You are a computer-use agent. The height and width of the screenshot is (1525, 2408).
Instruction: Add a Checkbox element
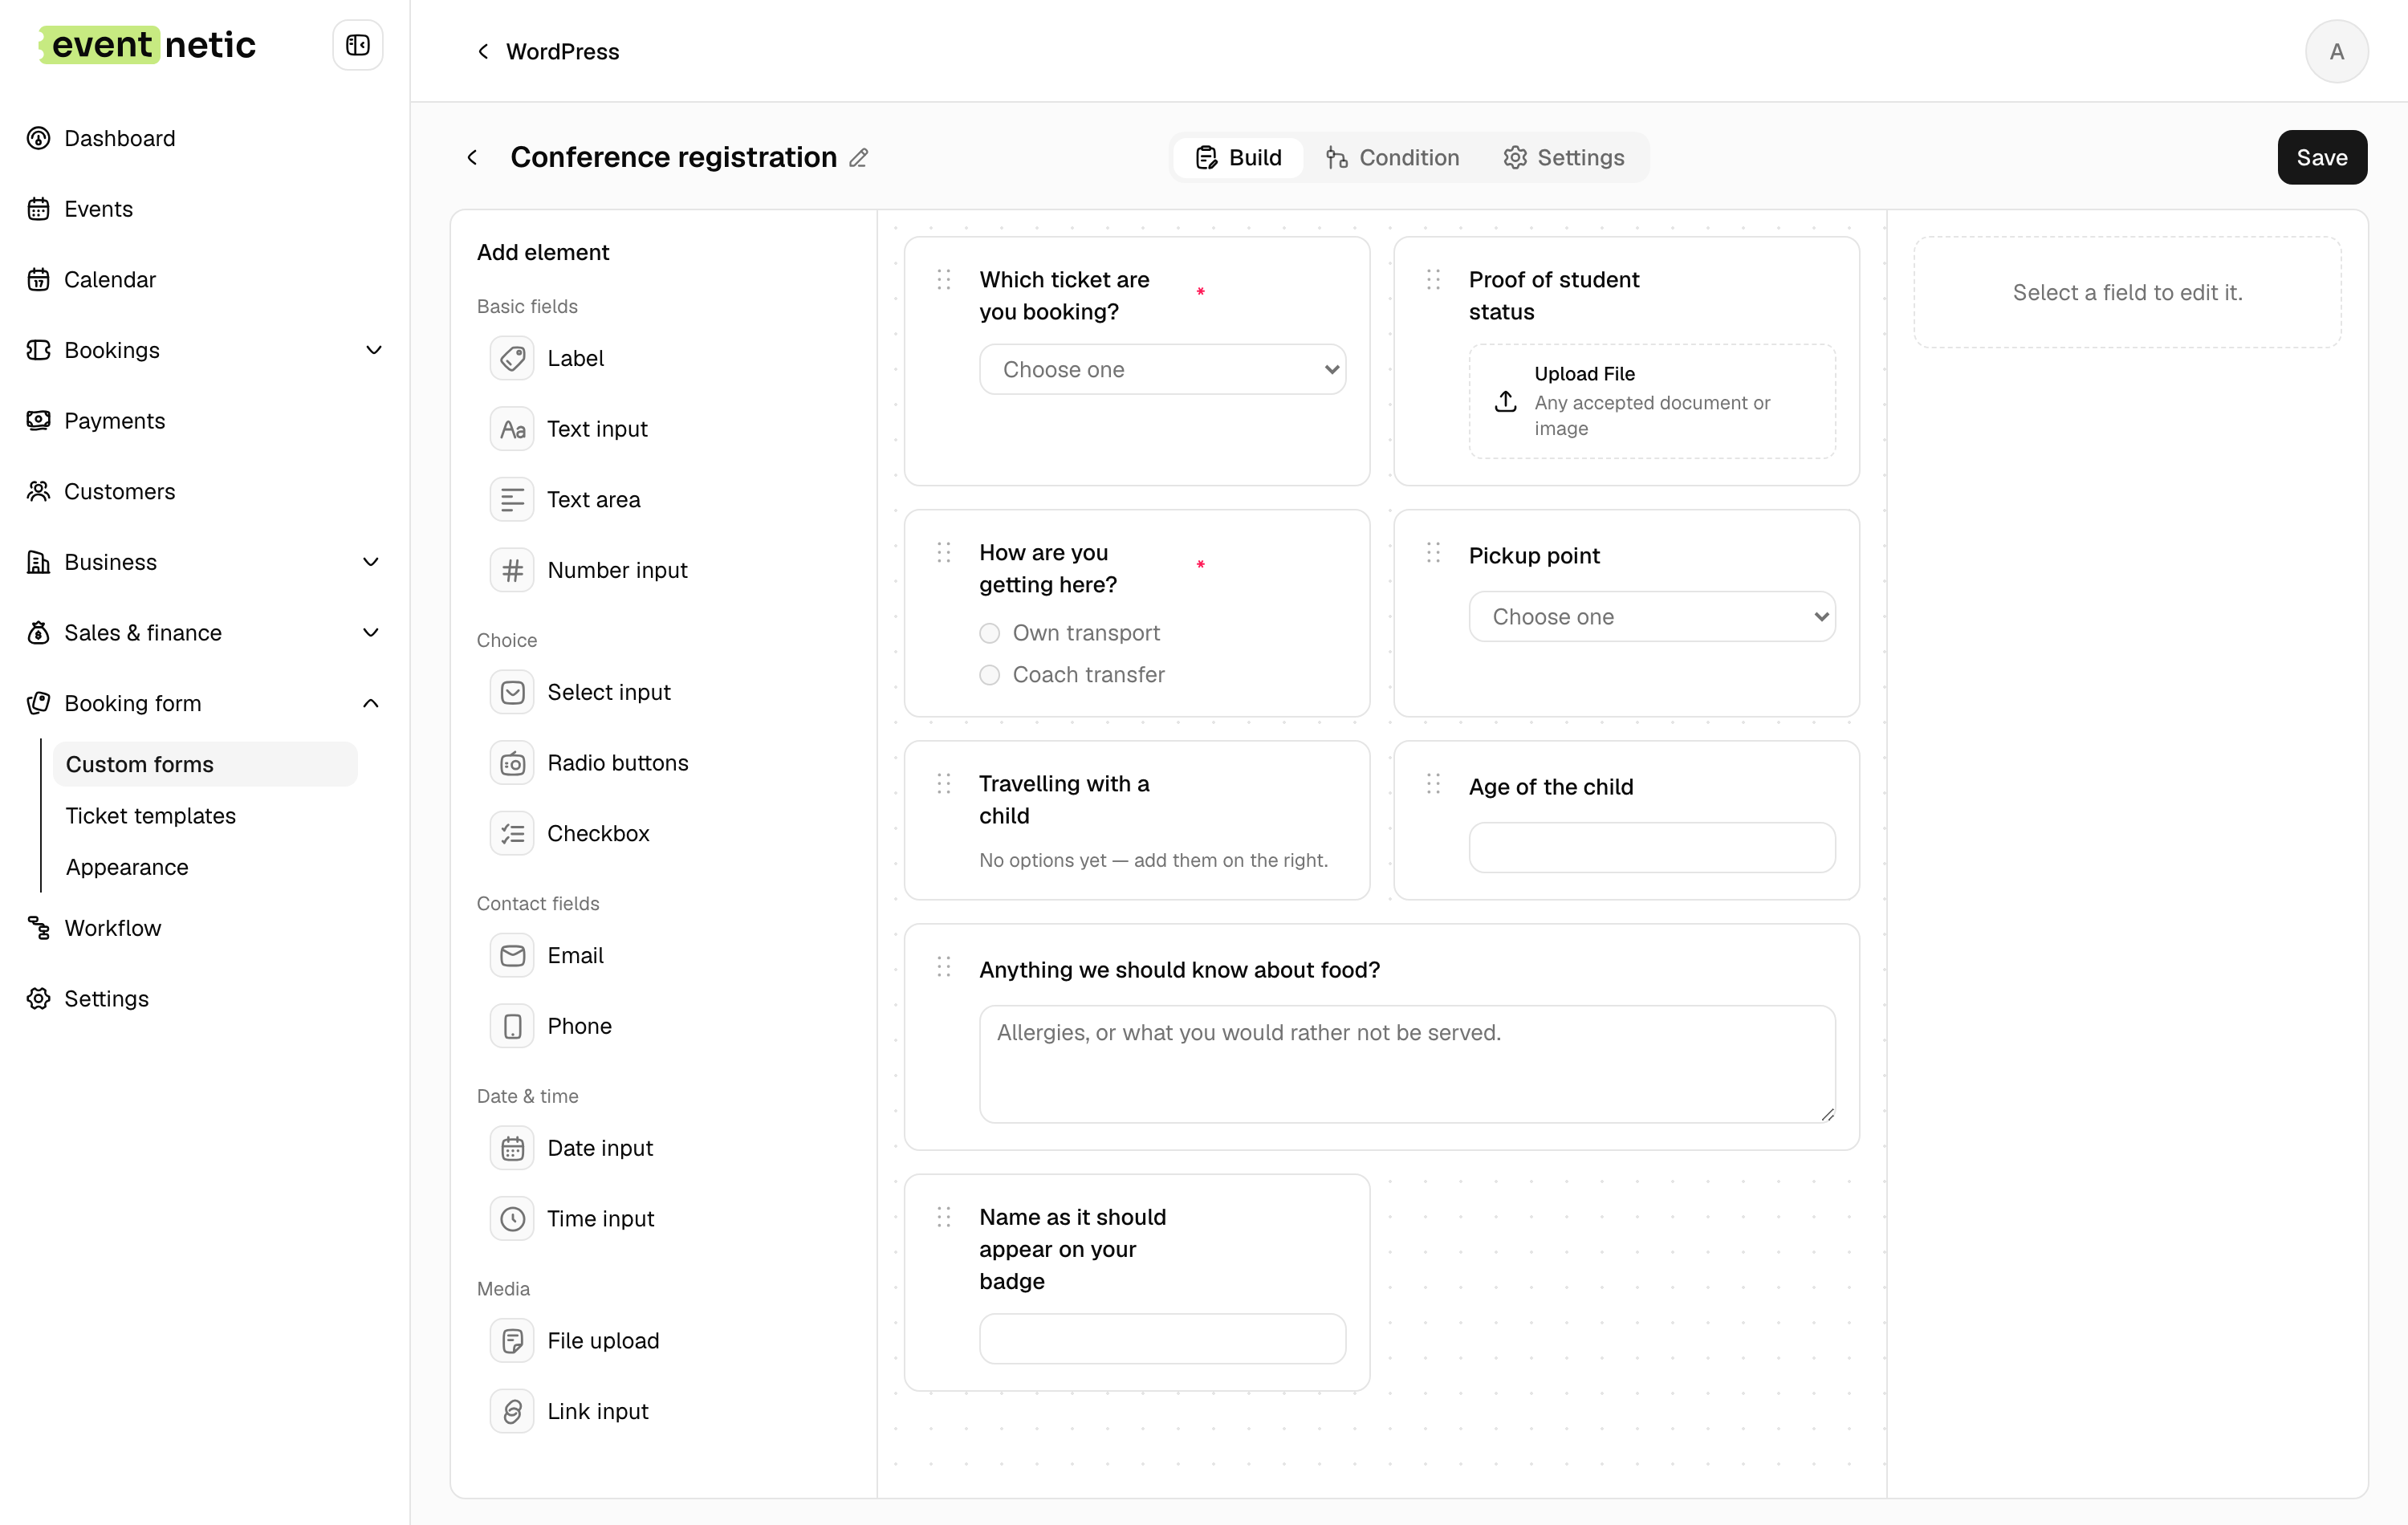pos(570,833)
